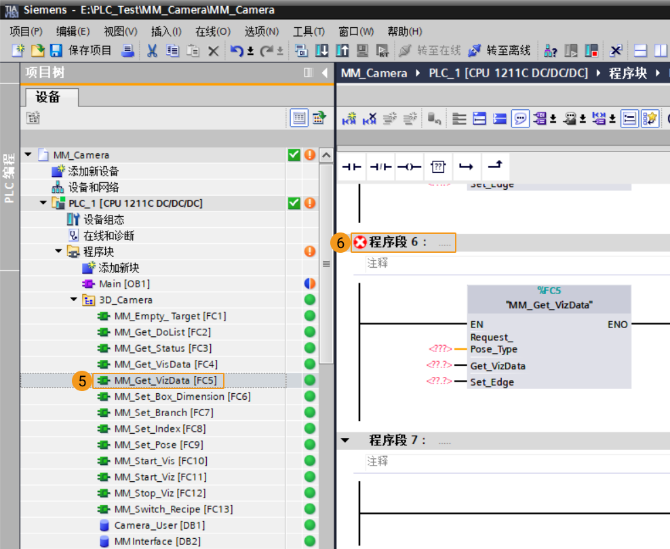Click the Insert network icon in editor

point(349,119)
